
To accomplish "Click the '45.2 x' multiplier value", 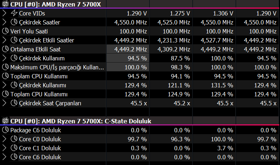I will 182,103.
